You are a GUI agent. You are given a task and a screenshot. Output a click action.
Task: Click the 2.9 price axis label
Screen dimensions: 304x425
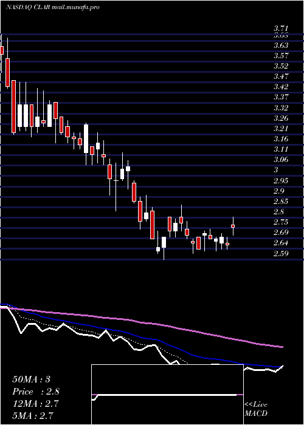[x=279, y=191]
